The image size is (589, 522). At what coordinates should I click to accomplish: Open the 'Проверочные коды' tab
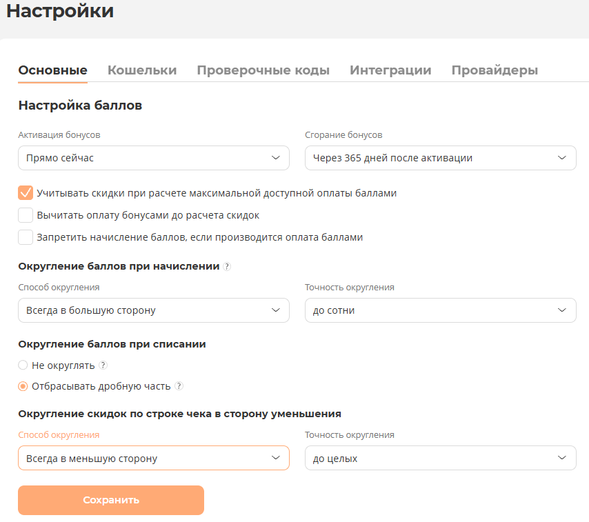[263, 70]
